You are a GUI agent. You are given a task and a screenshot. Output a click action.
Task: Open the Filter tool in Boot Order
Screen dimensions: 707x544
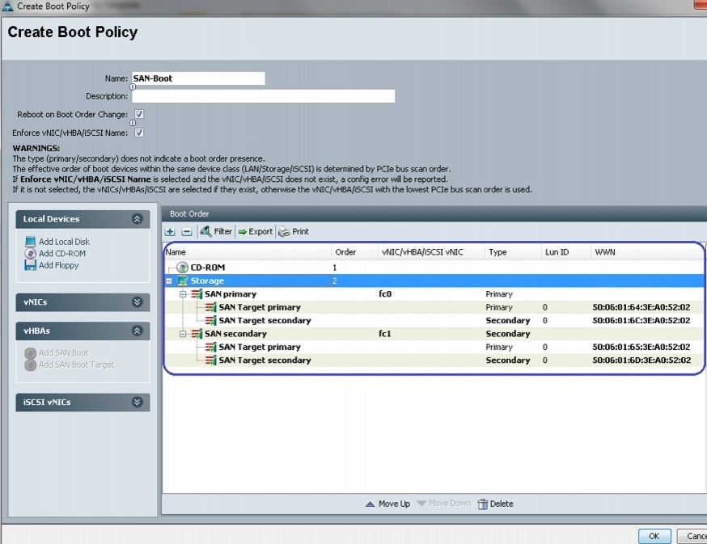pyautogui.click(x=216, y=232)
